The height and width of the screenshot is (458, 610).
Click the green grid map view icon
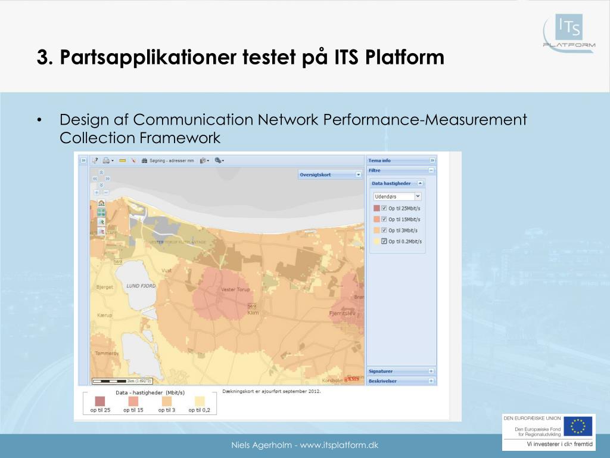coord(101,212)
